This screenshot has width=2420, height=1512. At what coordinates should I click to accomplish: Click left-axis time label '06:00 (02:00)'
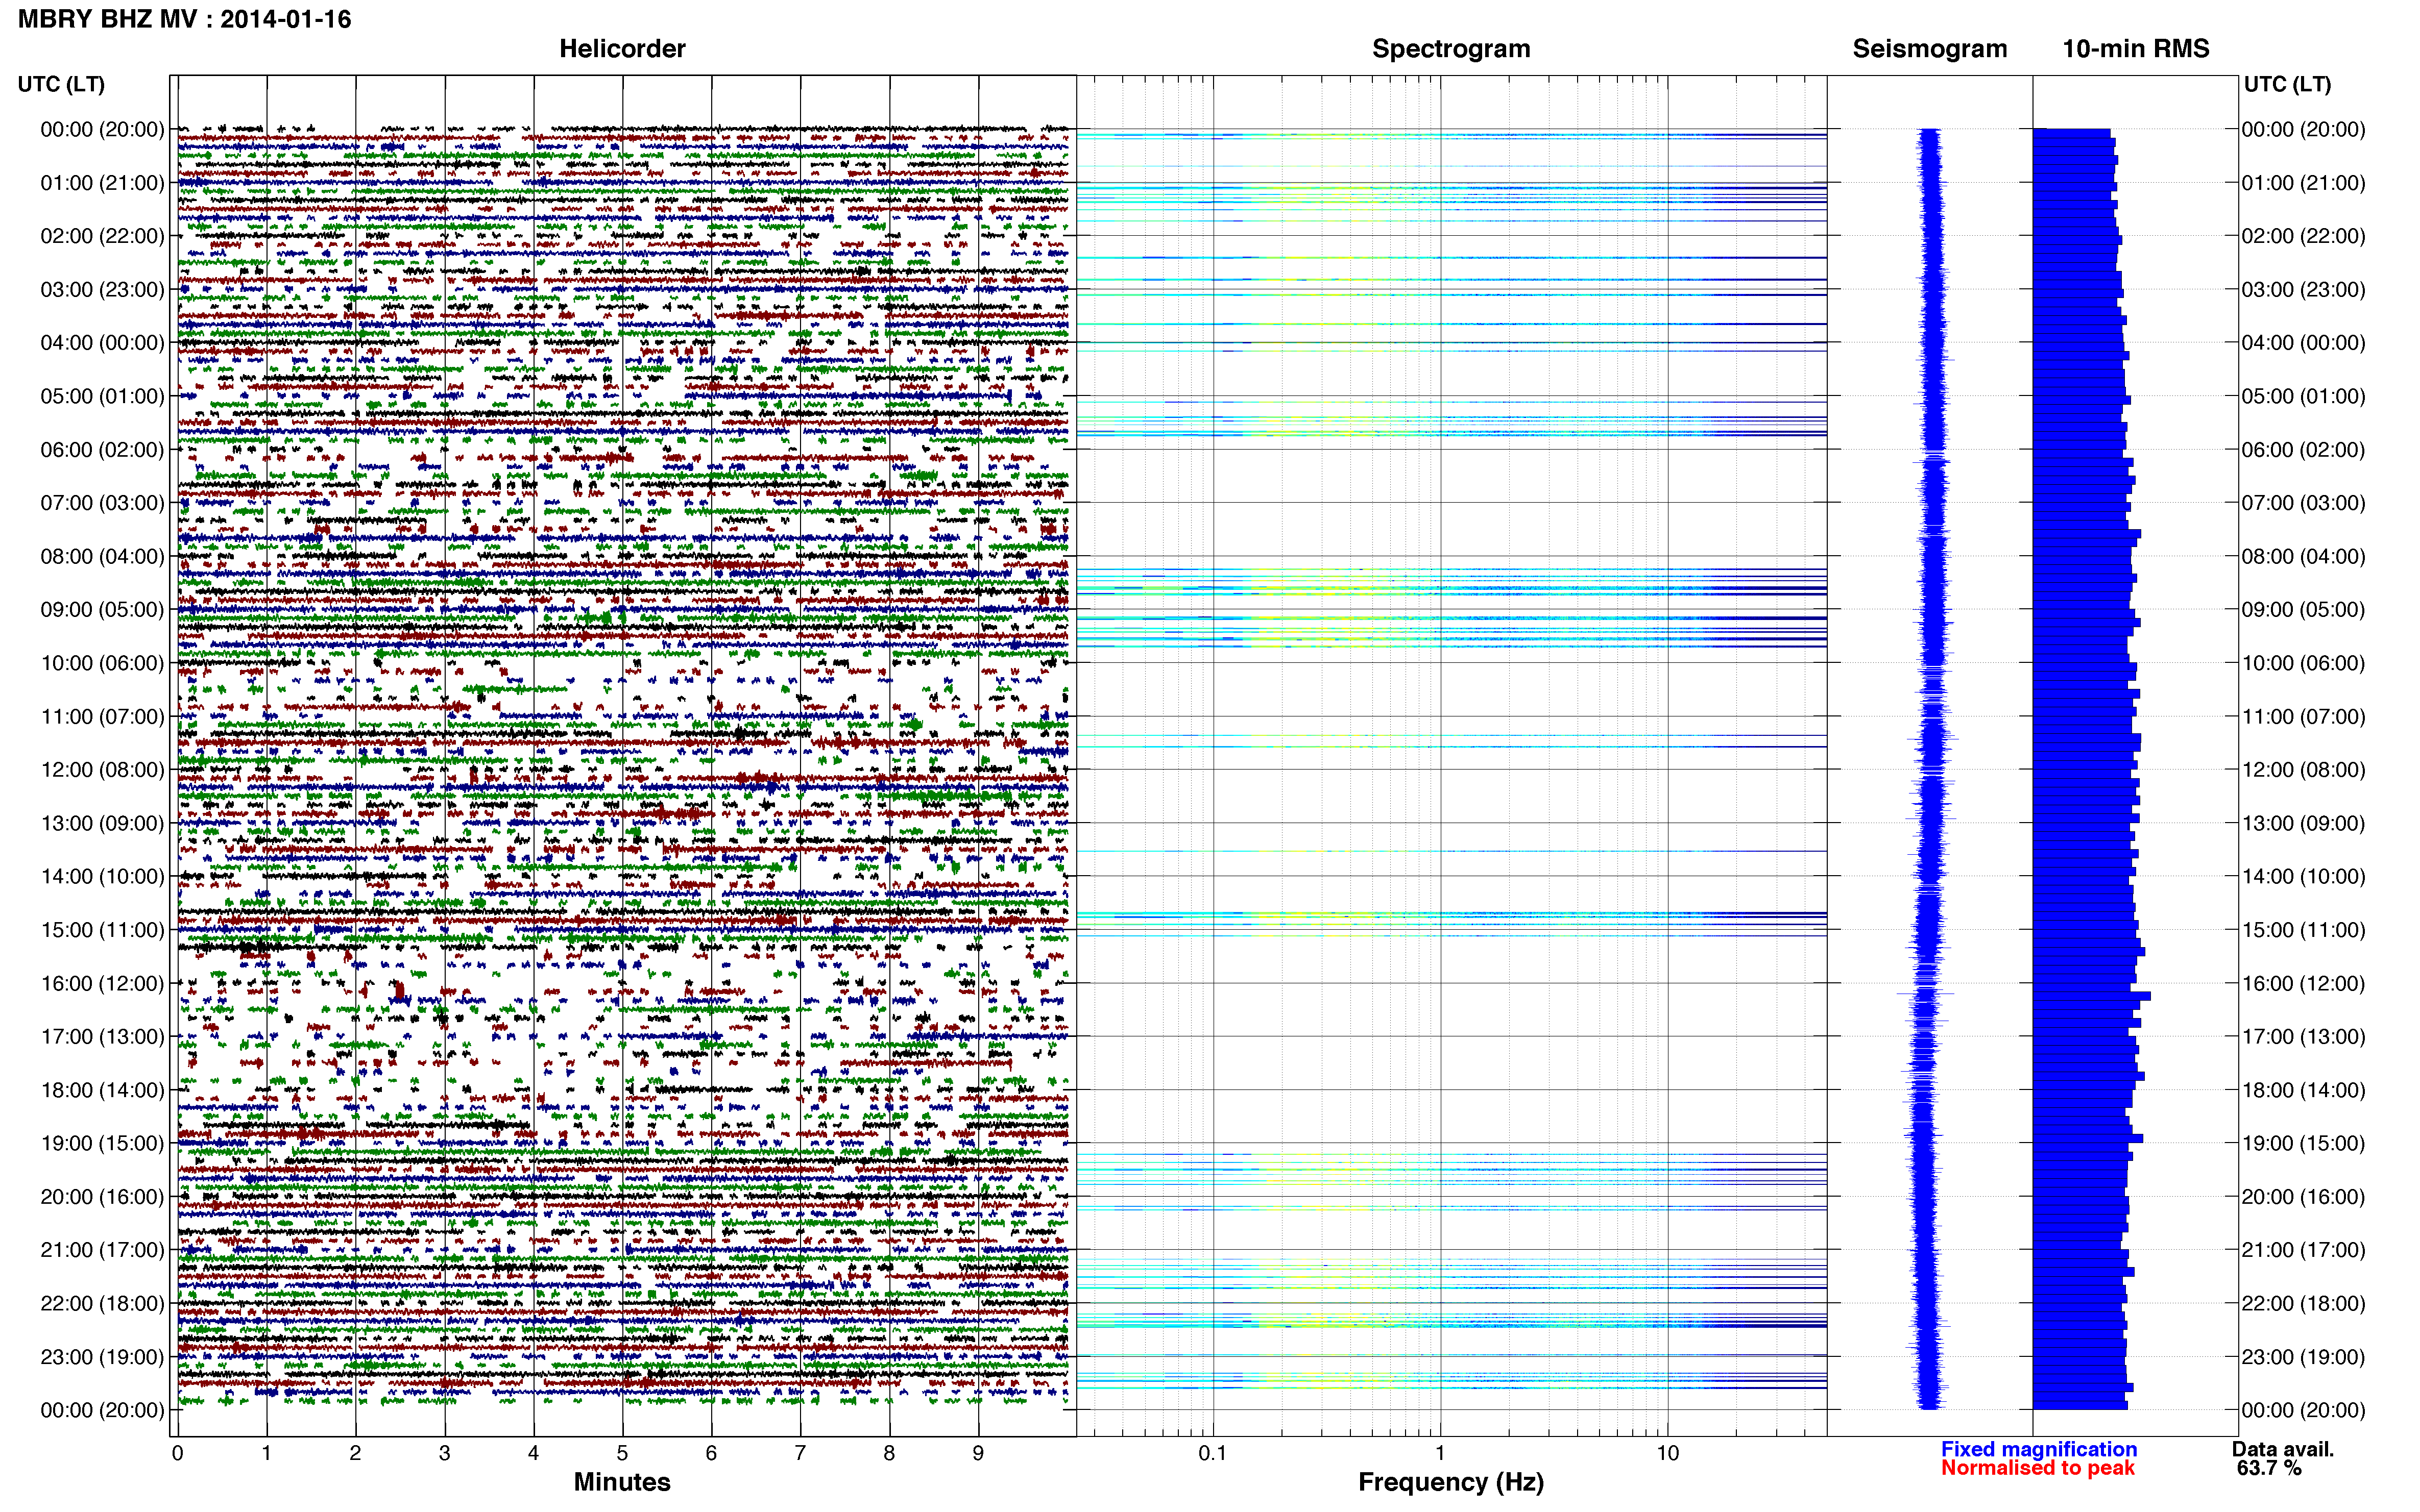(102, 449)
